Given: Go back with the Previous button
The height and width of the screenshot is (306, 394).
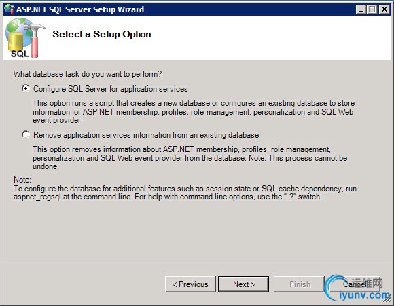Looking at the screenshot, I should coord(190,284).
